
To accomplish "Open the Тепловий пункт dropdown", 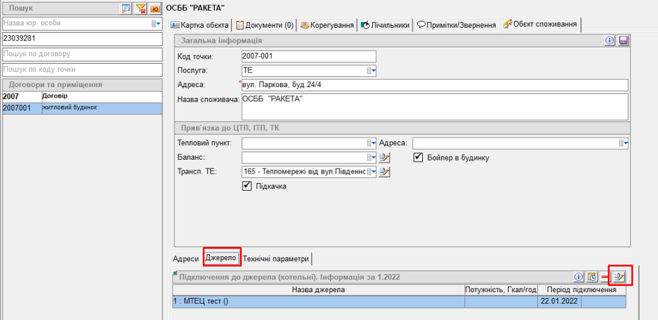I will pos(372,143).
